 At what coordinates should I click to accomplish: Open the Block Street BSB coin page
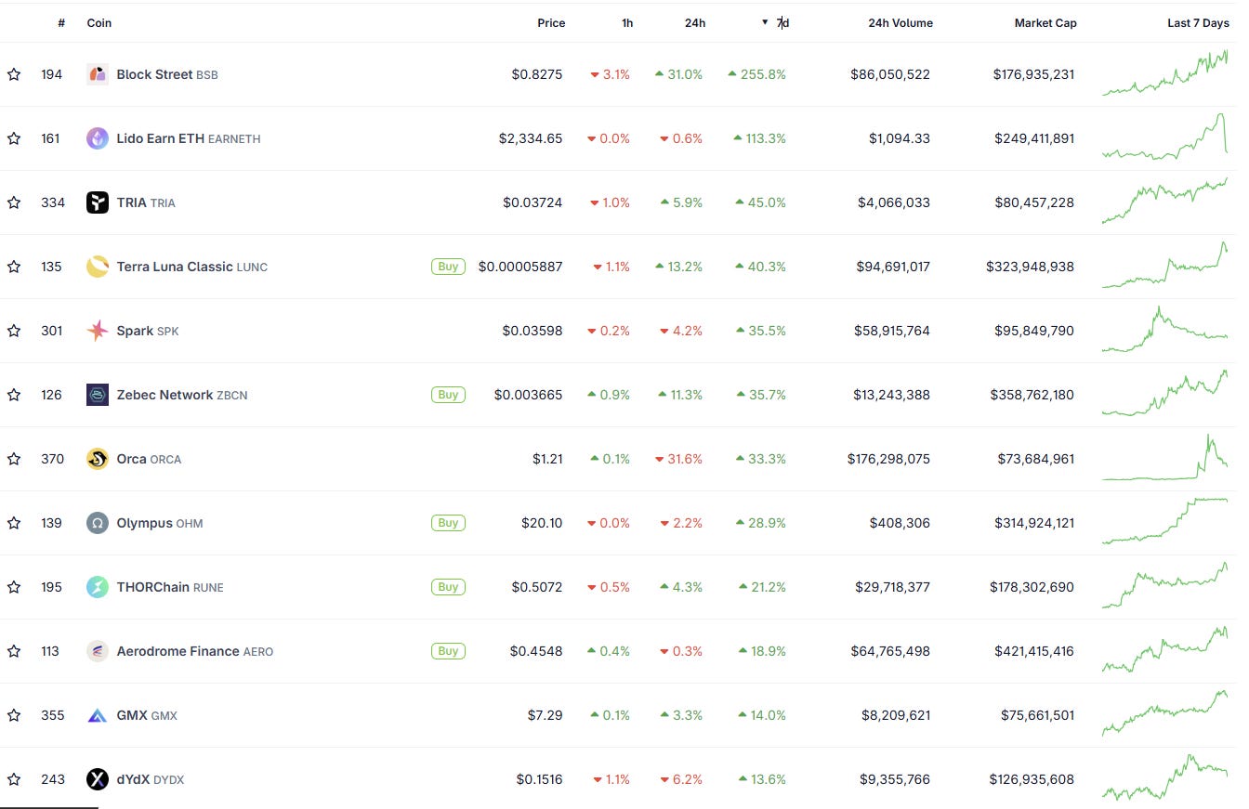(167, 74)
